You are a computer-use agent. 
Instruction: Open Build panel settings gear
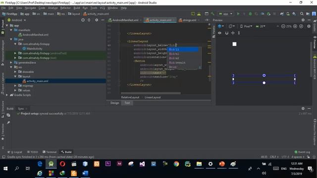click(303, 108)
